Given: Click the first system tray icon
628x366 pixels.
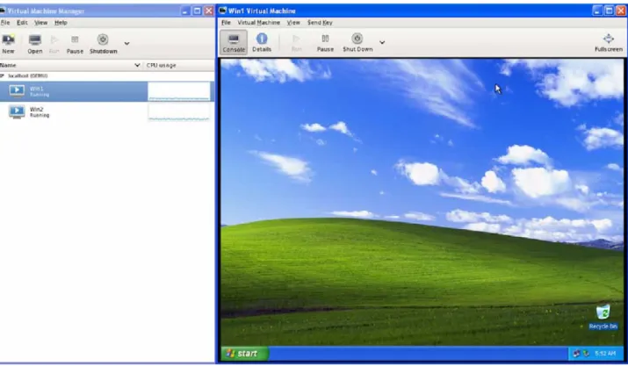Looking at the screenshot, I should [576, 353].
